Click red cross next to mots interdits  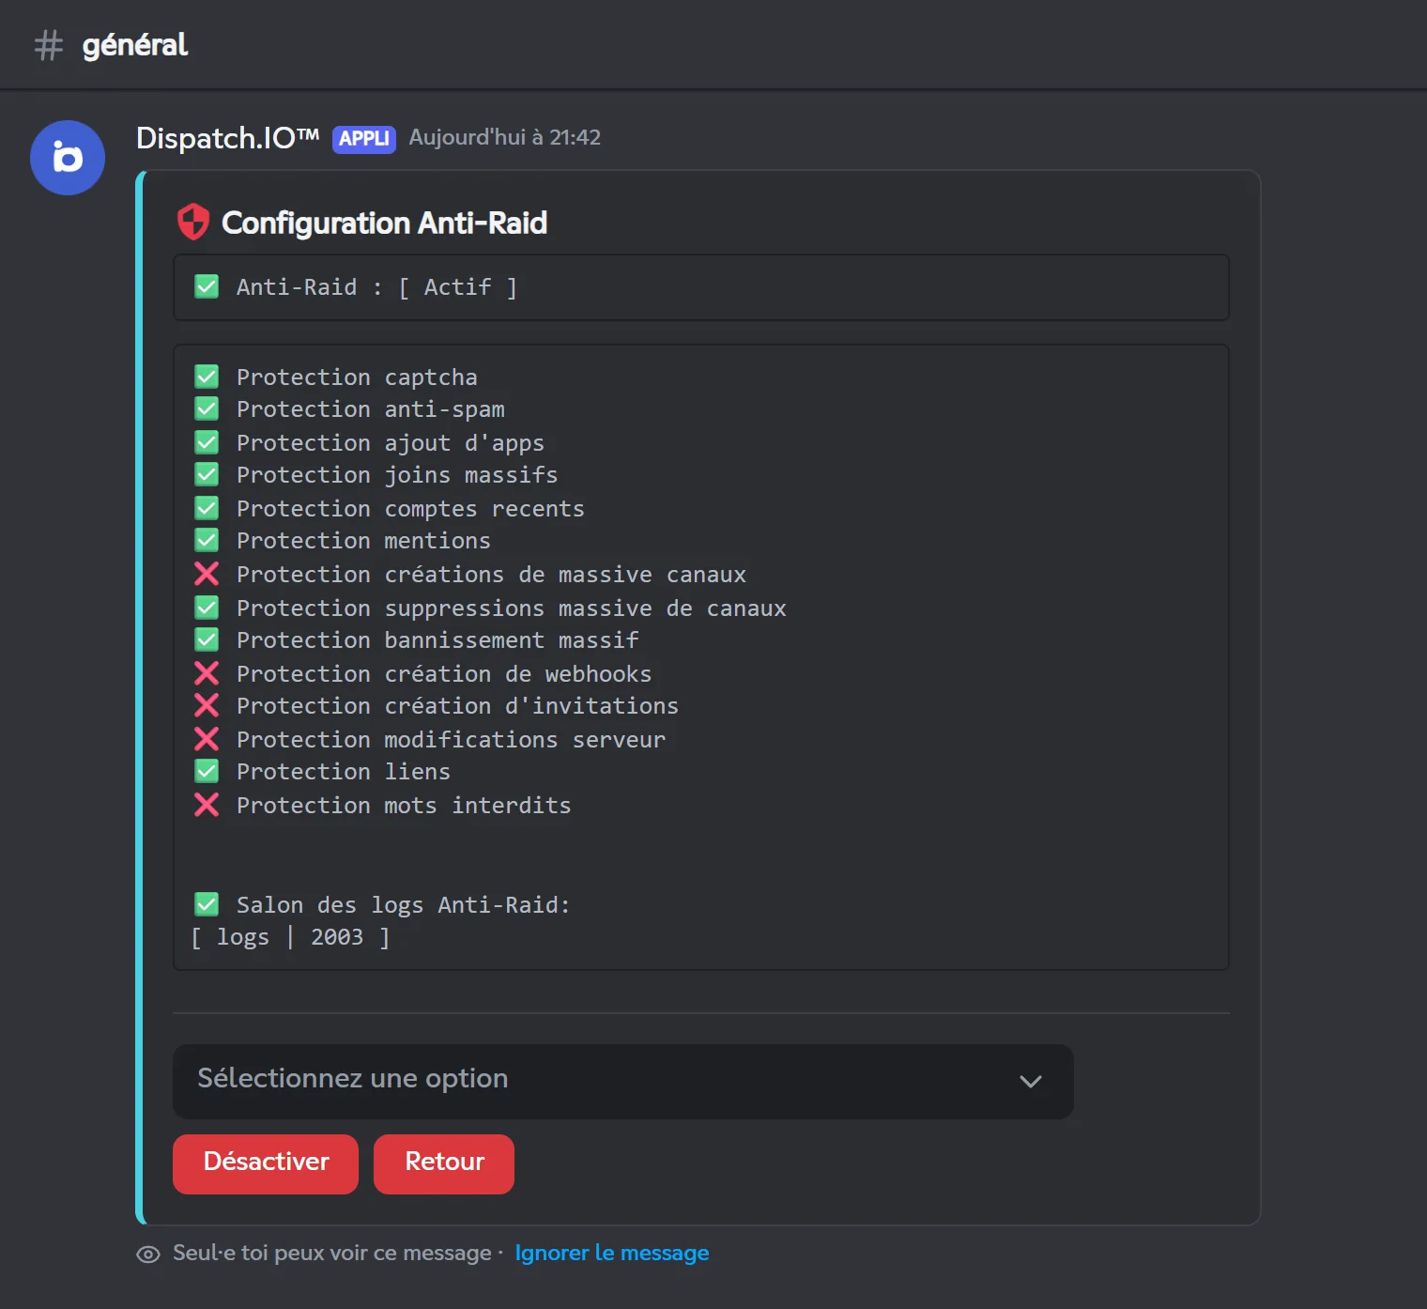coord(207,805)
